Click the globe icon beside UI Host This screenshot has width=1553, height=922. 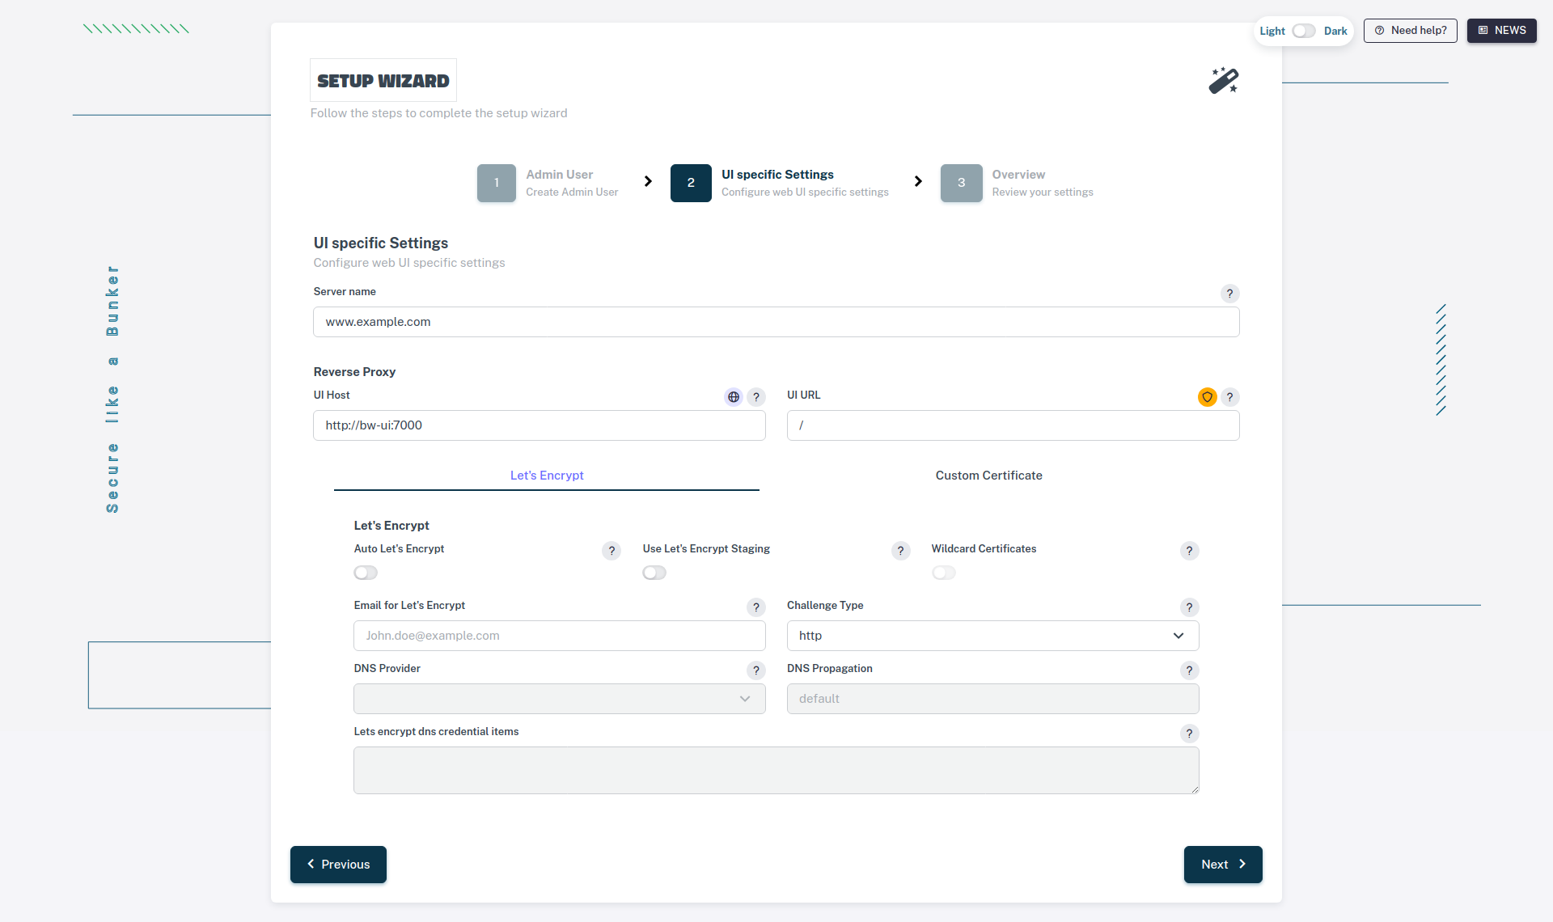click(733, 397)
